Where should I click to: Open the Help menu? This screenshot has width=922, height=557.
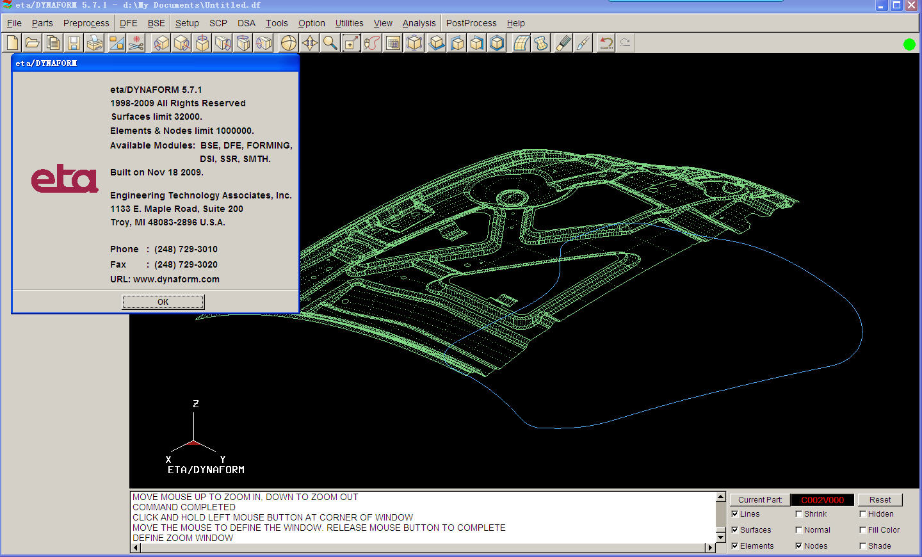click(515, 23)
